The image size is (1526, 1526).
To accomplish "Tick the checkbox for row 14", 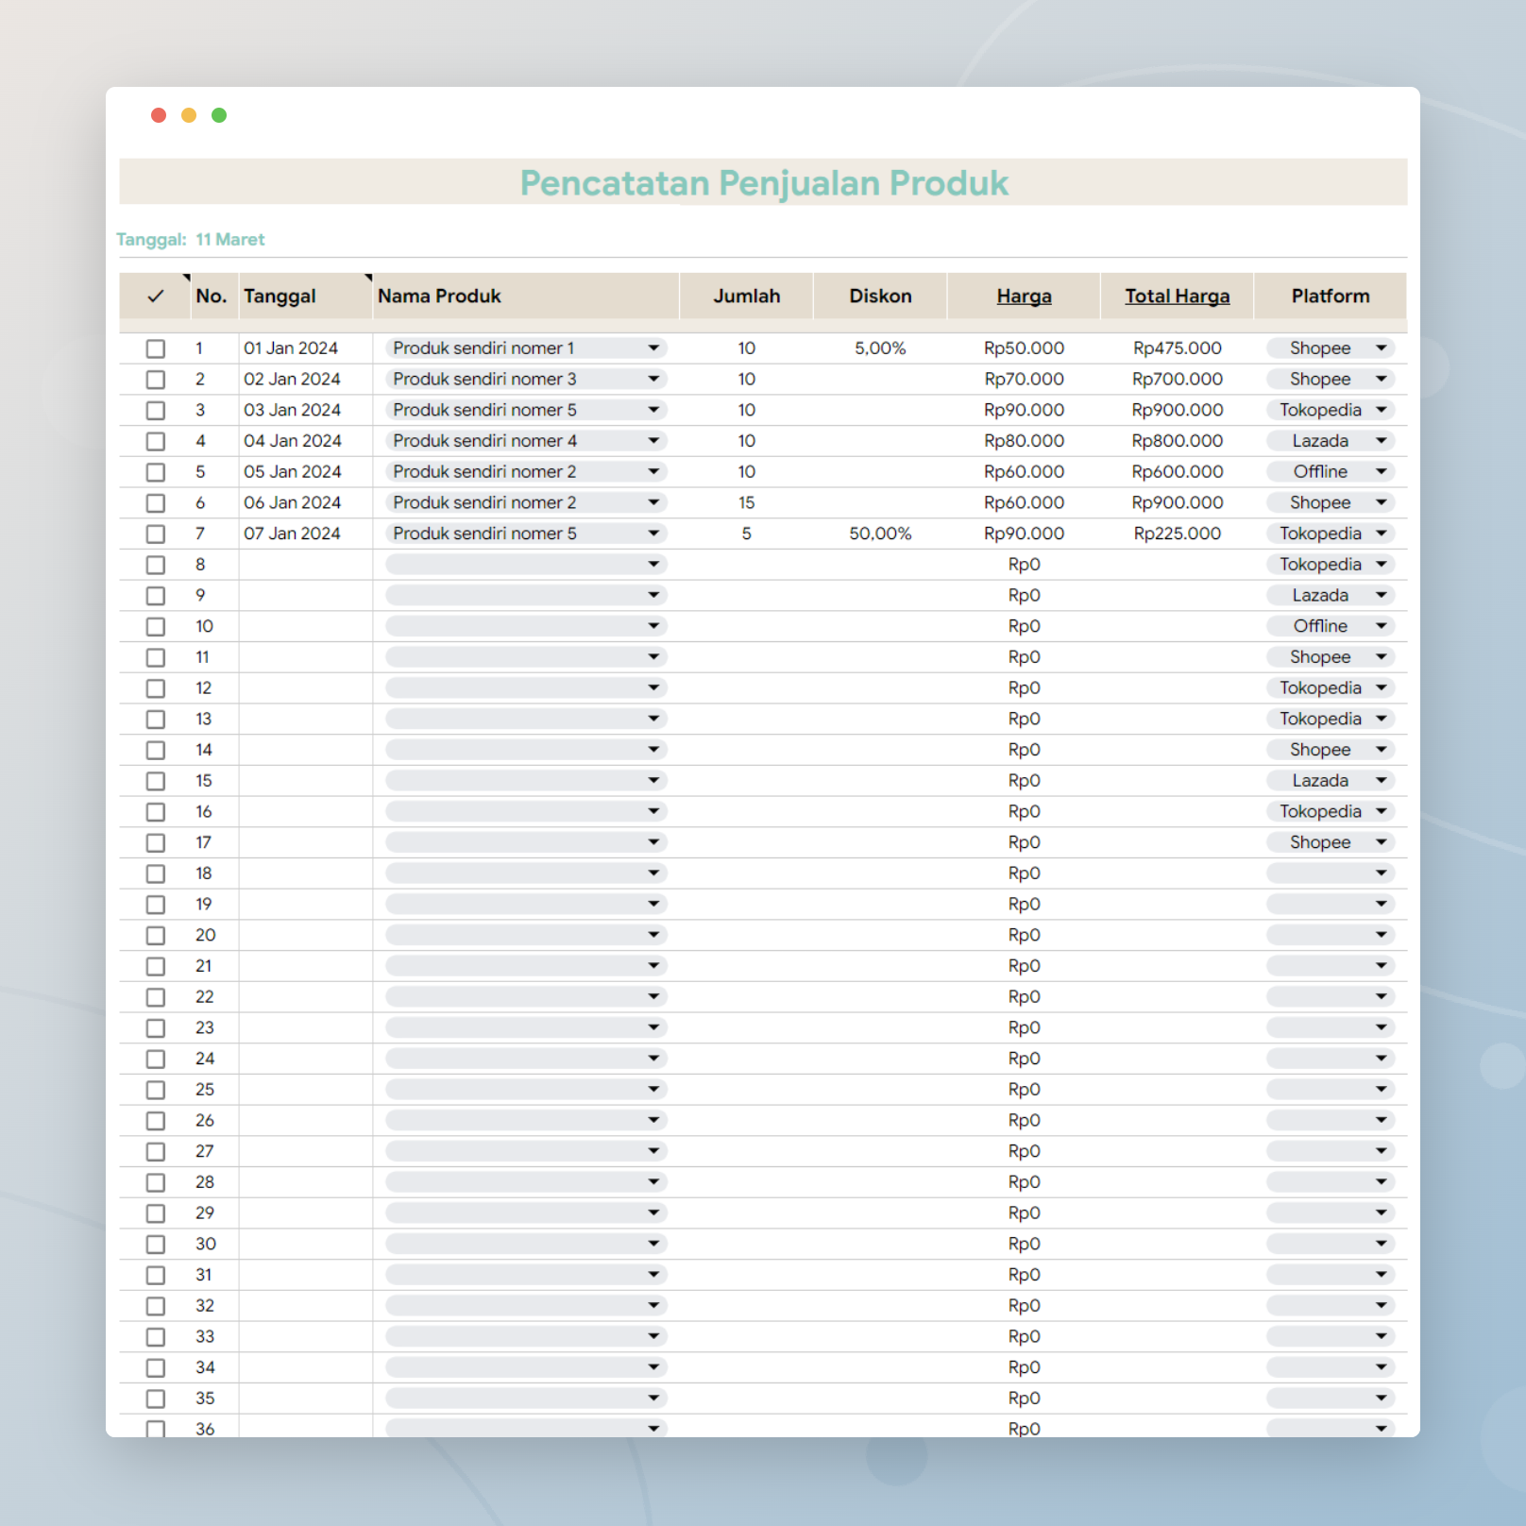I will pos(156,751).
